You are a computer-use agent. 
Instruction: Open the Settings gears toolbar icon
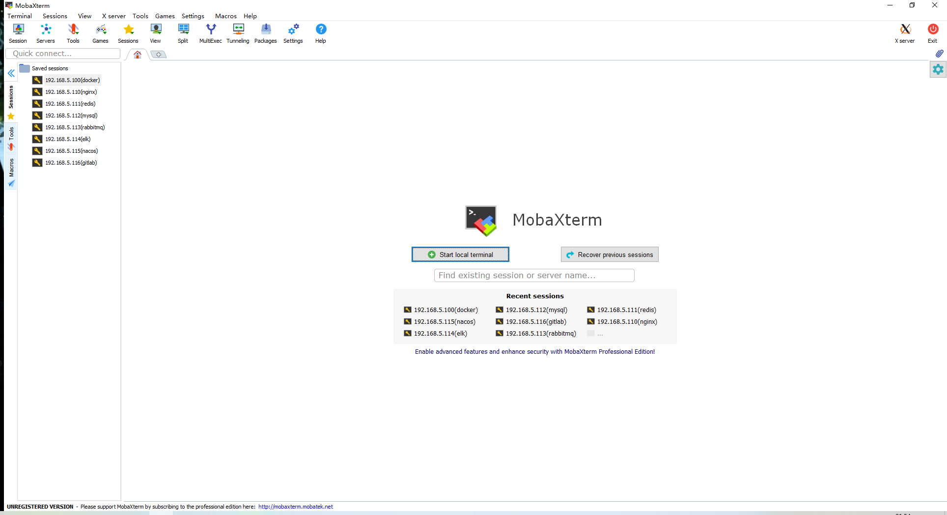[293, 33]
